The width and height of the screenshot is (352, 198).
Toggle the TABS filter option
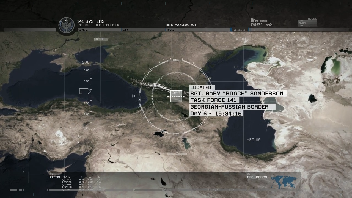307,25
